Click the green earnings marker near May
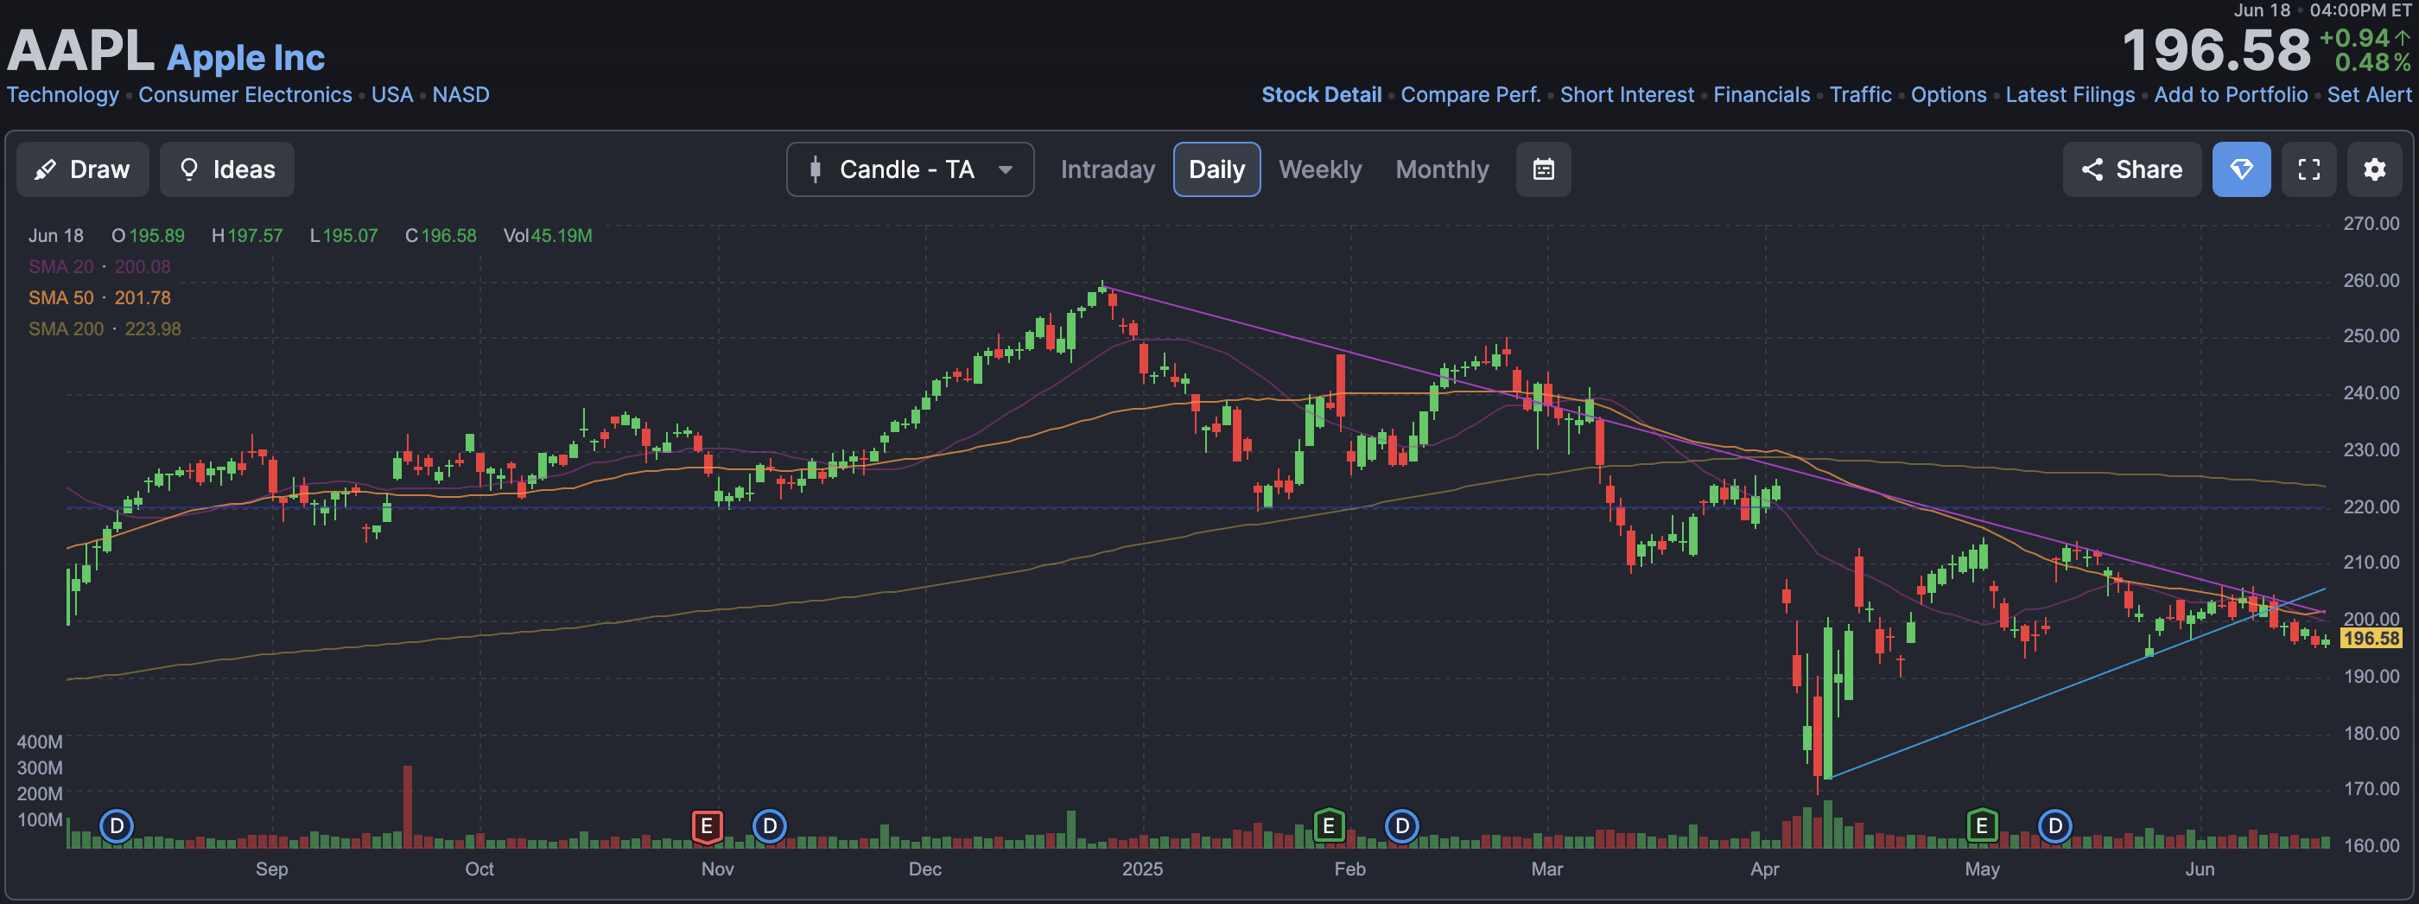This screenshot has width=2419, height=904. pos(1981,826)
